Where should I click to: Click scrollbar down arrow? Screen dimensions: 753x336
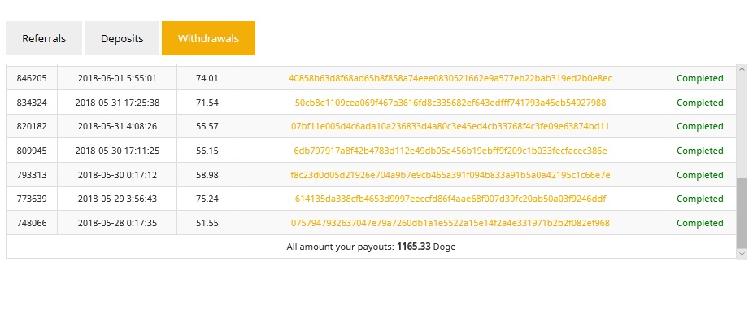tap(742, 253)
